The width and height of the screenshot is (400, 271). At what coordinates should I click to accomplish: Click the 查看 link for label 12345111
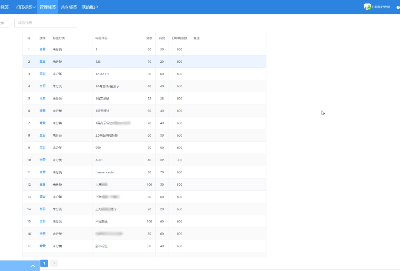[42, 73]
